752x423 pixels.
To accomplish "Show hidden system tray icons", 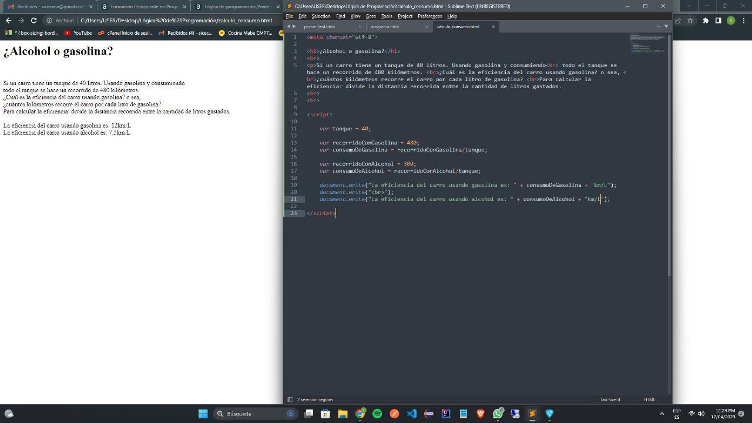I will 662,414.
